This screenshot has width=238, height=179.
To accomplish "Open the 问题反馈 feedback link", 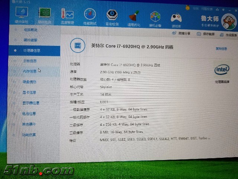I will (x=207, y=9).
